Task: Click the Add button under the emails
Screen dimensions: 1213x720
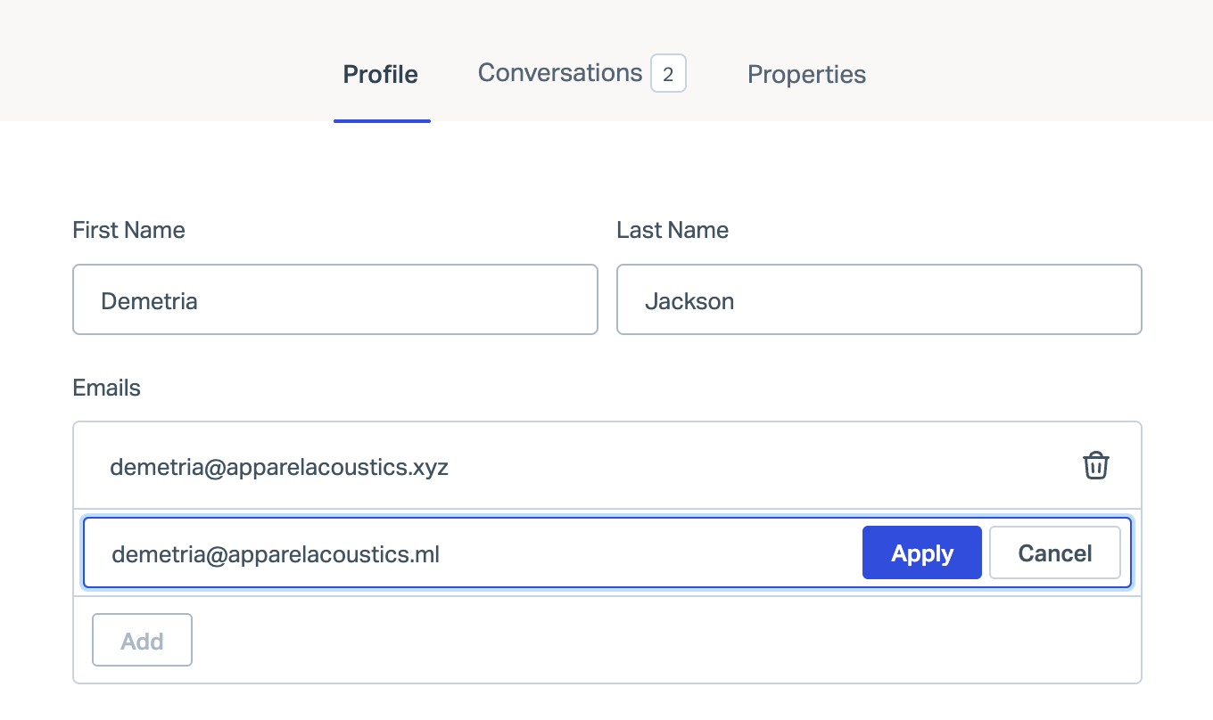Action: (x=142, y=641)
